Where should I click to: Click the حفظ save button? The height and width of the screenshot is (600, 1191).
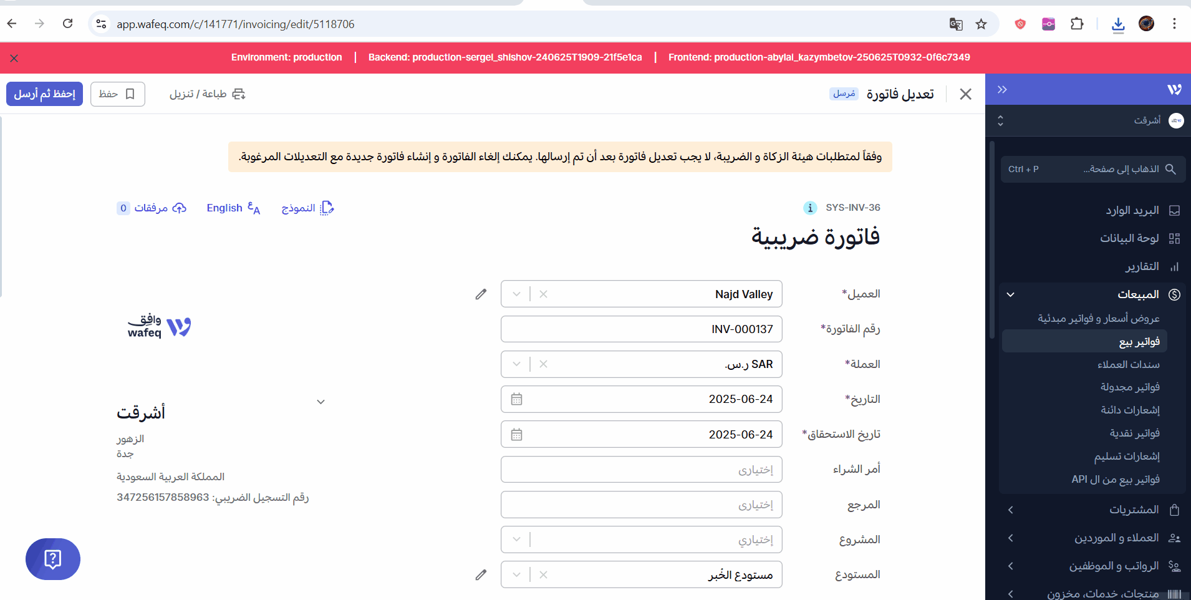(117, 94)
